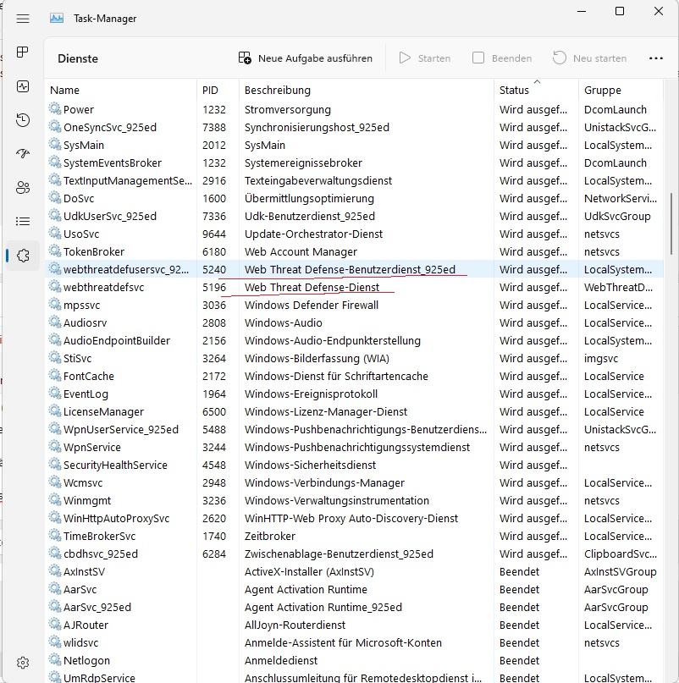Select the webthreatdefsvc service name
679x683 pixels.
pos(104,288)
